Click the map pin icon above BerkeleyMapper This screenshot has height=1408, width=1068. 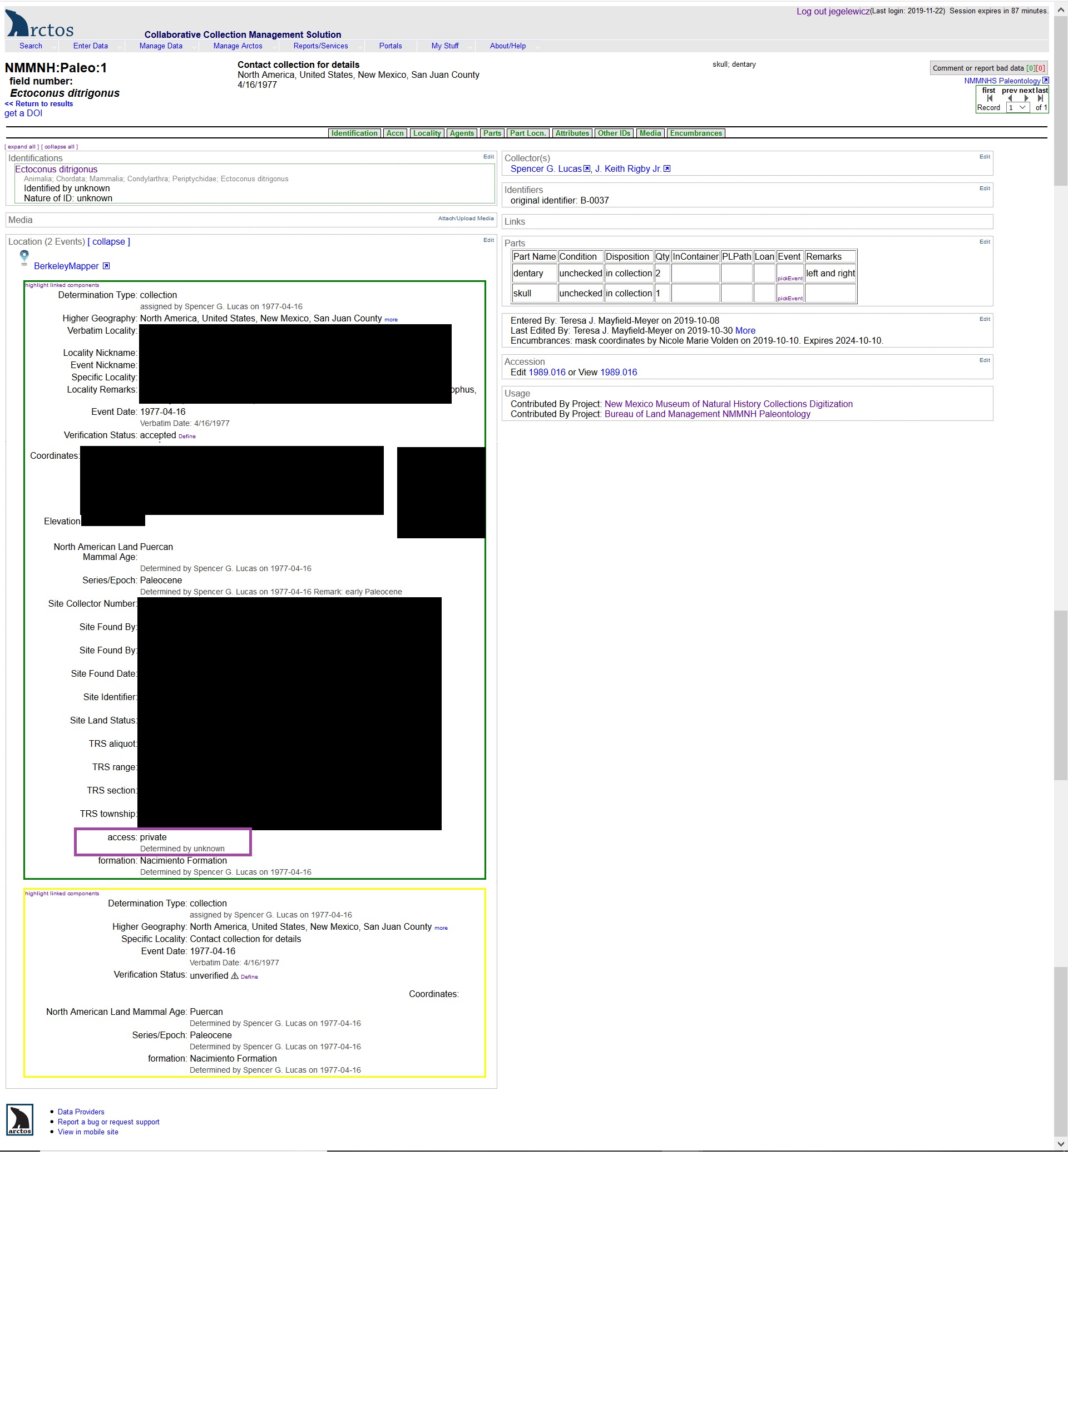tap(24, 256)
